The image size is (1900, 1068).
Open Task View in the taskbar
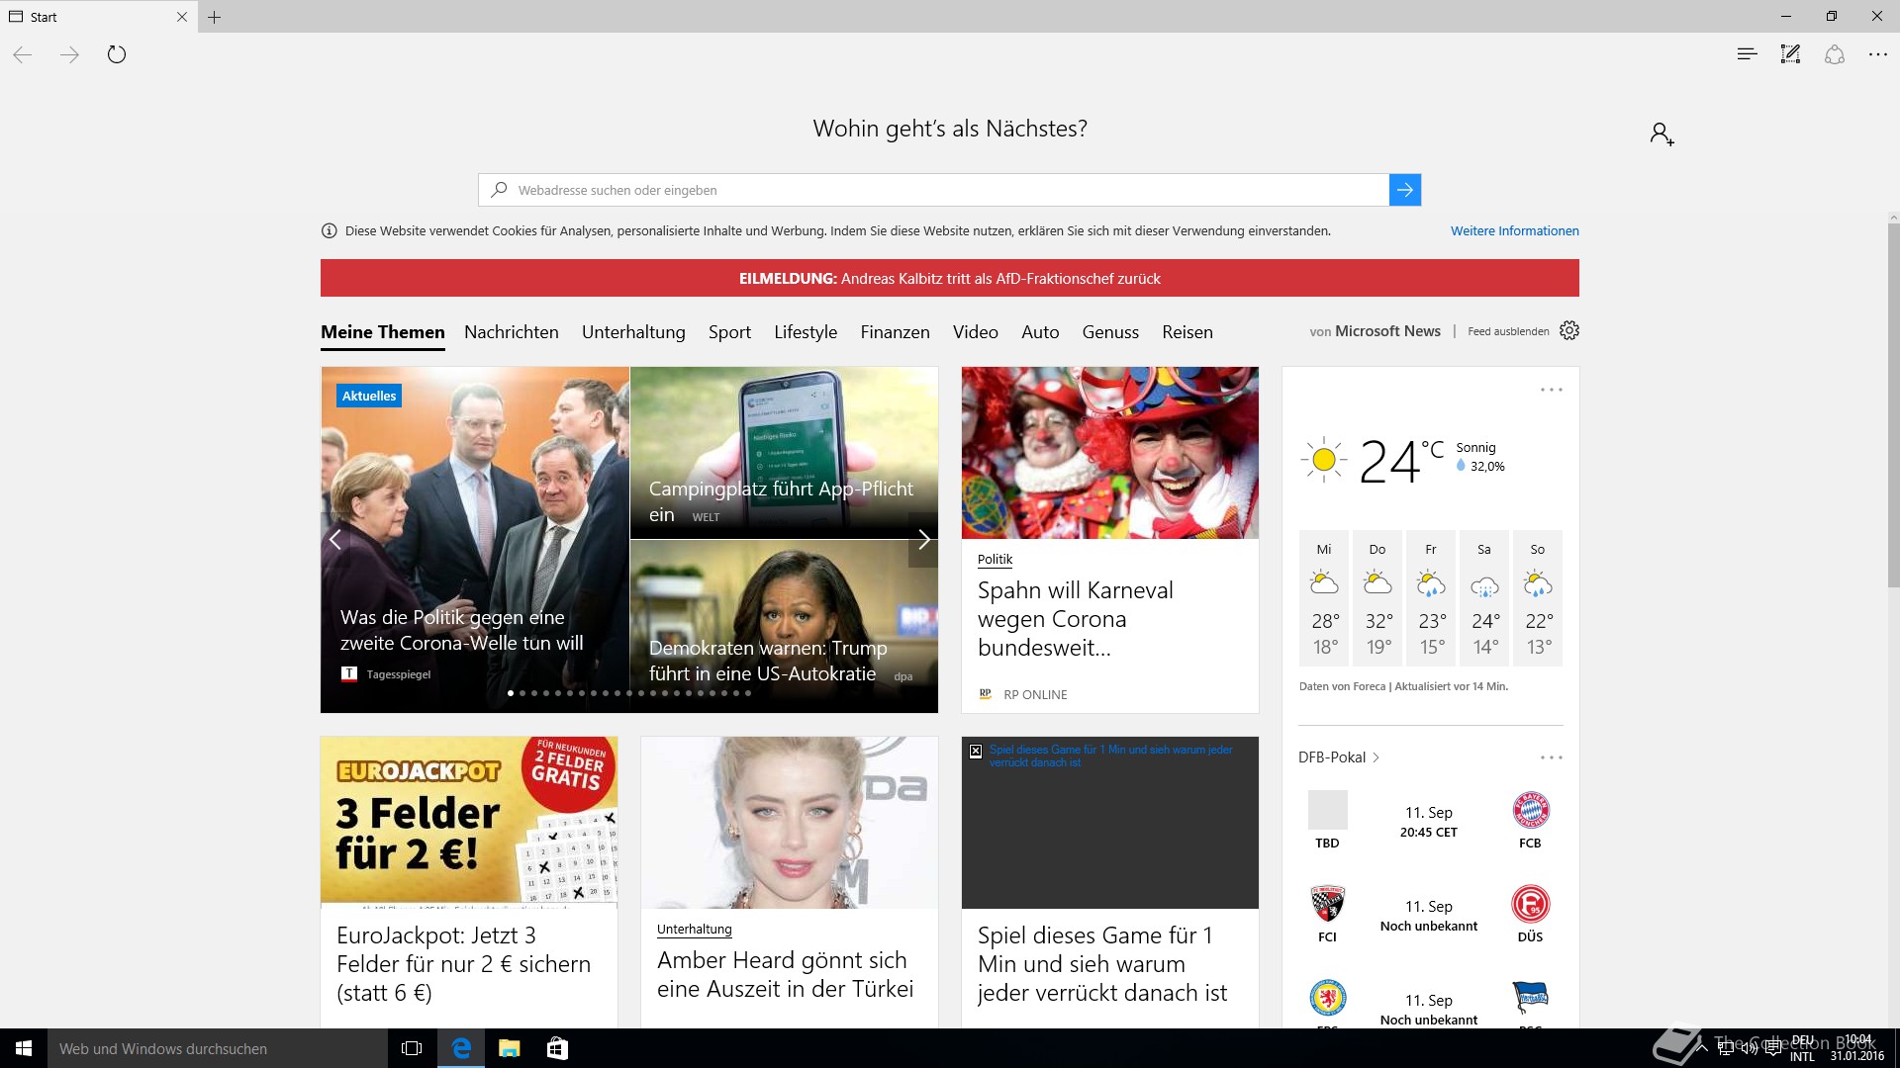click(412, 1048)
